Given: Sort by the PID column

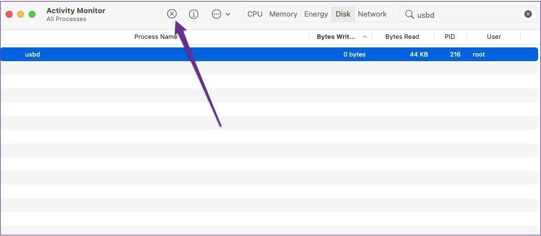Looking at the screenshot, I should (x=449, y=37).
